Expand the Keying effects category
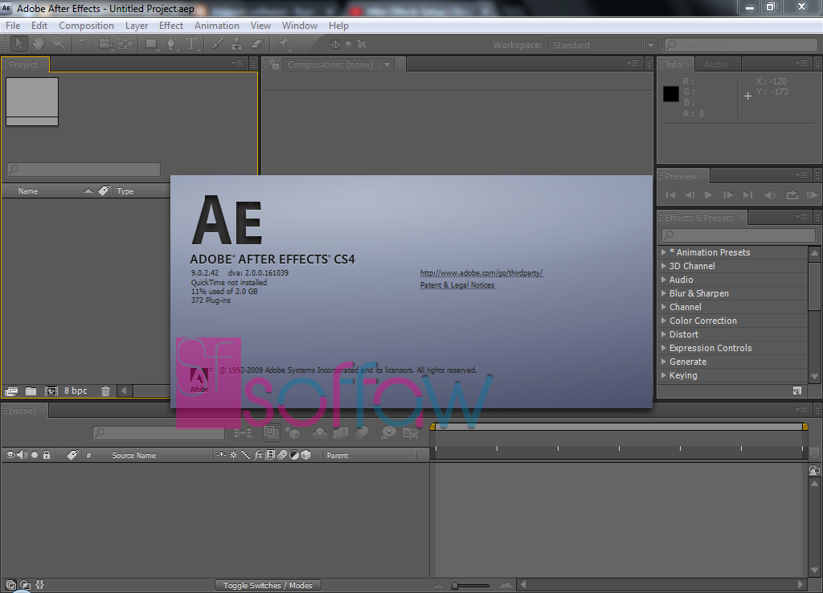This screenshot has height=593, width=823. tap(663, 375)
